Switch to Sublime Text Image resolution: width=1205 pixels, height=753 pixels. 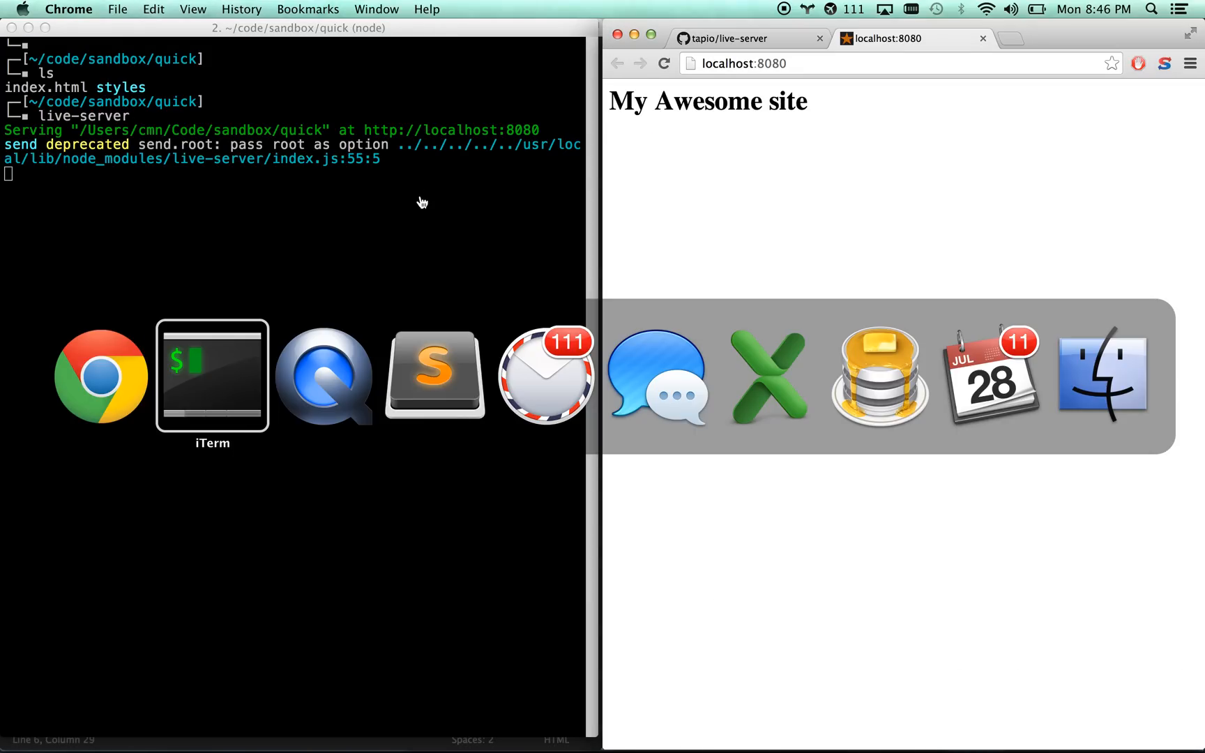pyautogui.click(x=434, y=376)
